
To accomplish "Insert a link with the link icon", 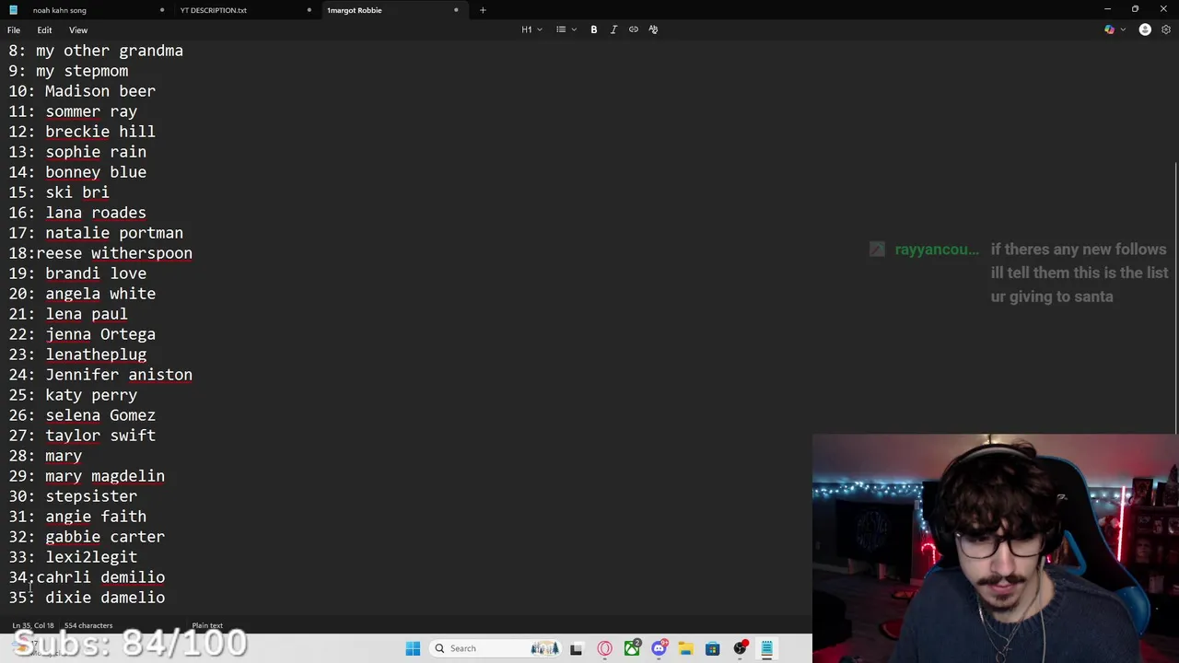I will pos(634,29).
